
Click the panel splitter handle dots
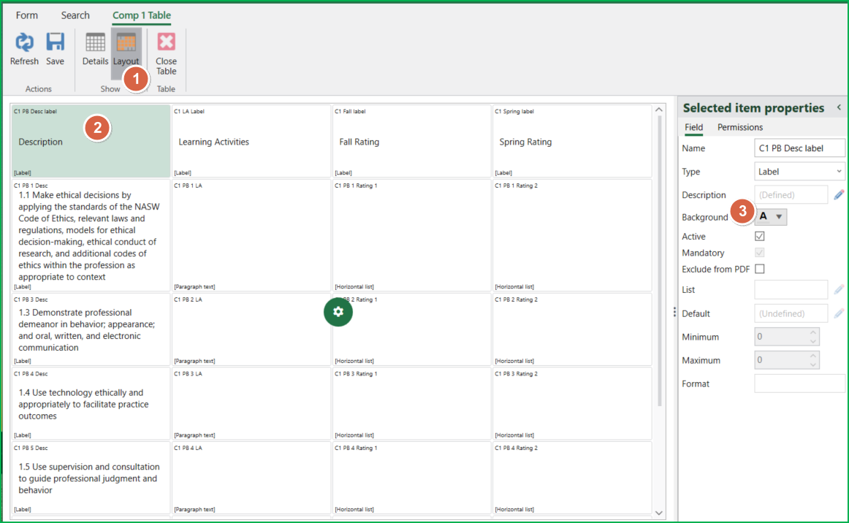click(x=674, y=312)
